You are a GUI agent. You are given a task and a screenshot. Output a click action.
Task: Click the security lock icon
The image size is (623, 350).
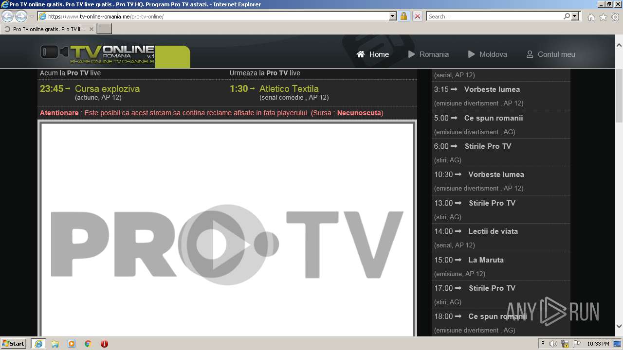coord(403,16)
